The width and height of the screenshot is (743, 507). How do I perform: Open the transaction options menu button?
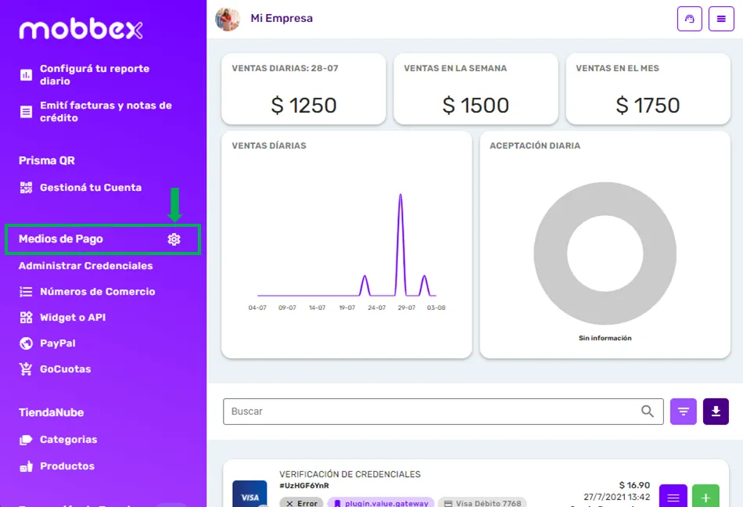click(x=673, y=496)
